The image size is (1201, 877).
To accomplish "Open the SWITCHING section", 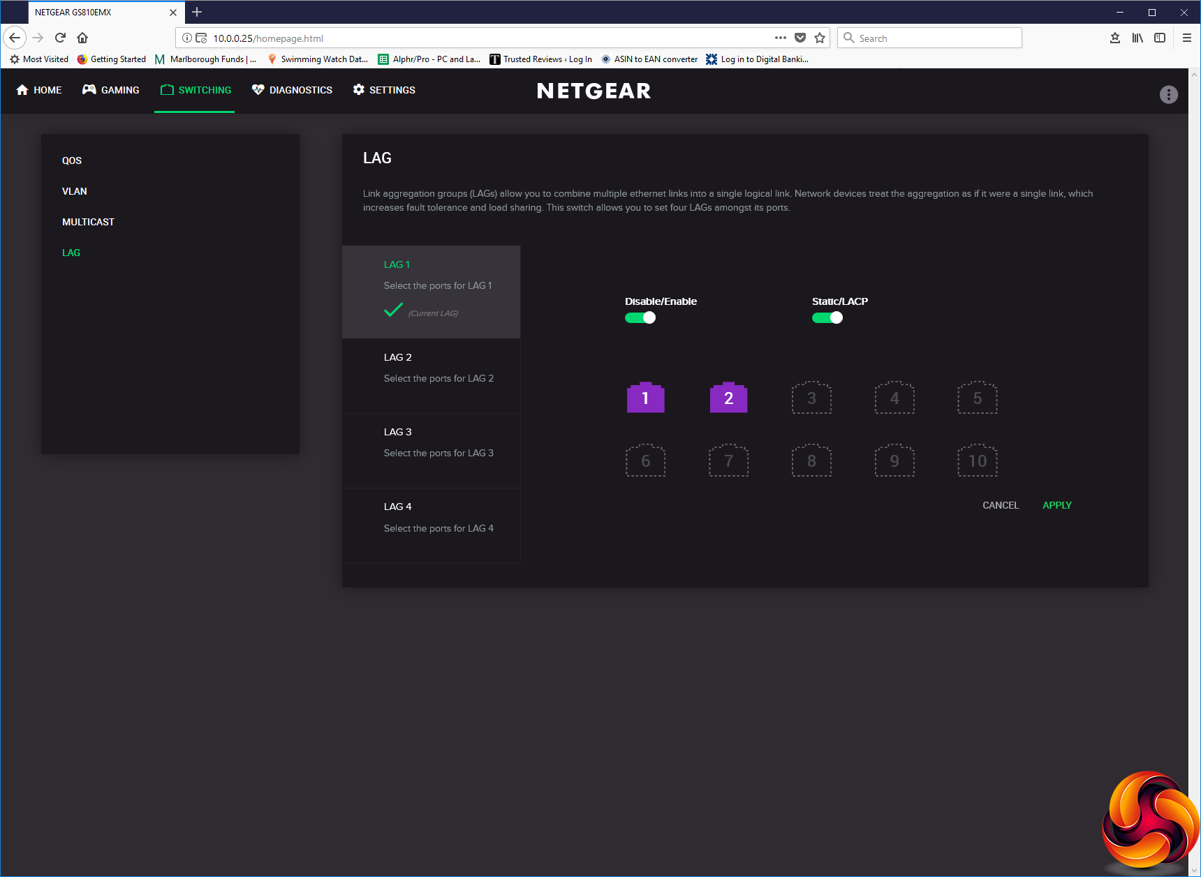I will pos(196,90).
